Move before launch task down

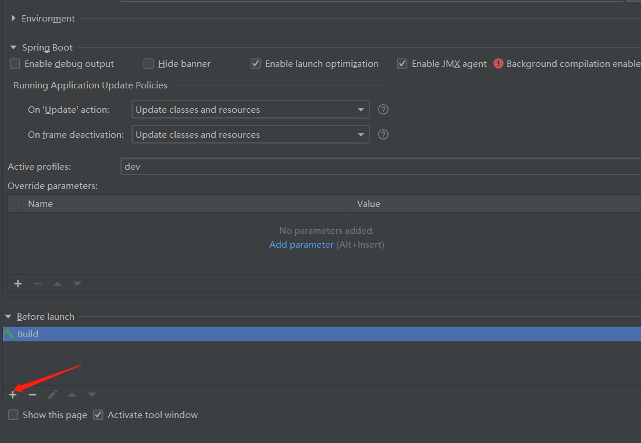click(91, 395)
